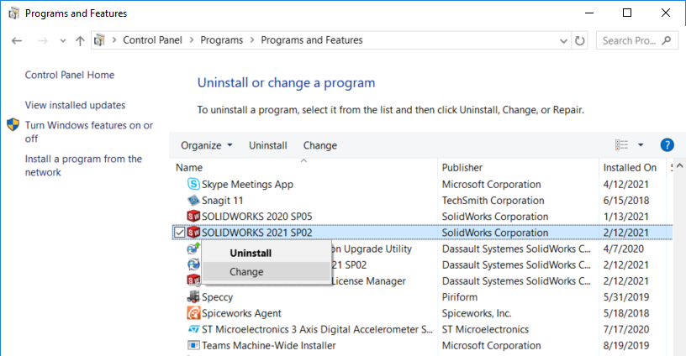Open Turn Windows features on or off
The height and width of the screenshot is (356, 686).
pyautogui.click(x=89, y=132)
